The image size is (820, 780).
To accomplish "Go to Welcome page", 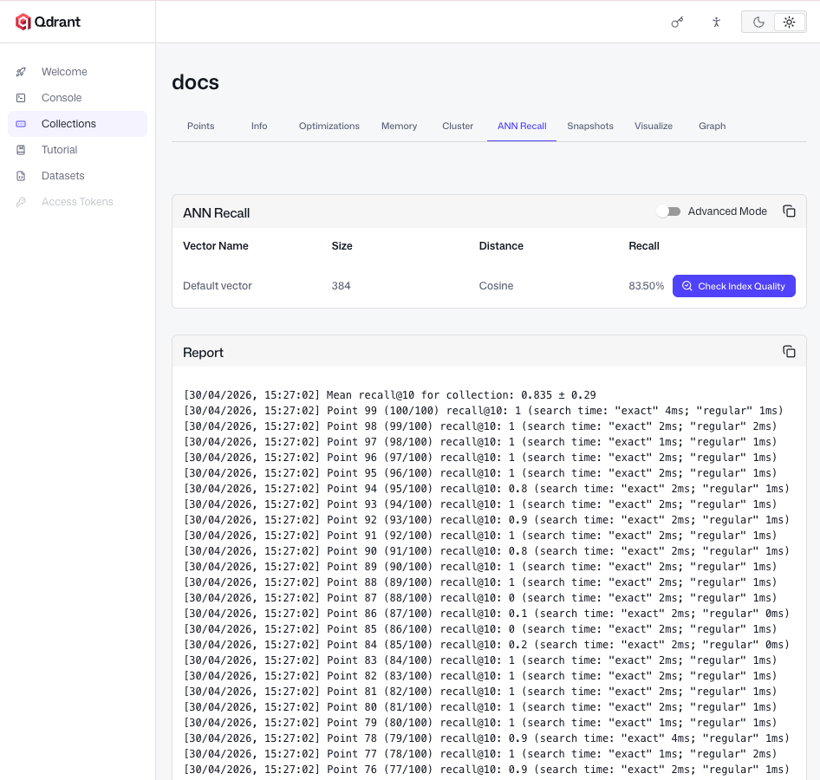I will click(77, 72).
